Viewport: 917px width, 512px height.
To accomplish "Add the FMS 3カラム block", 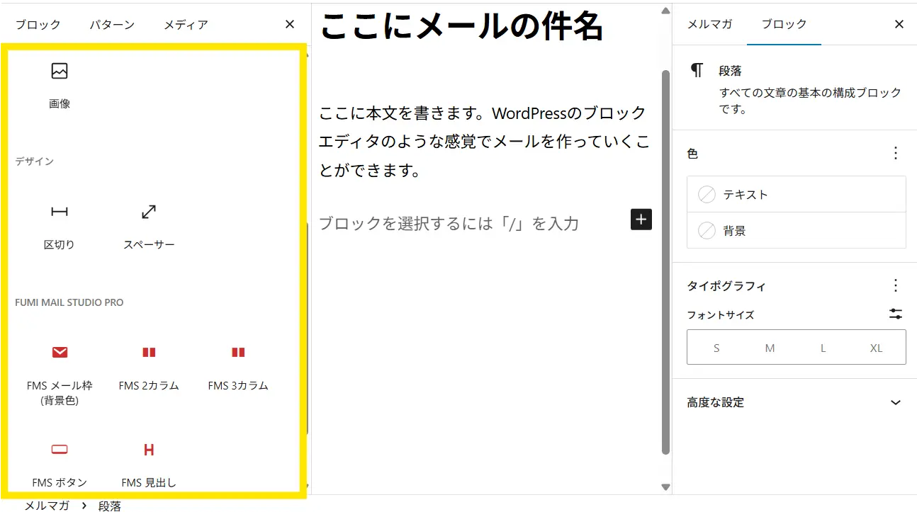I will (238, 365).
